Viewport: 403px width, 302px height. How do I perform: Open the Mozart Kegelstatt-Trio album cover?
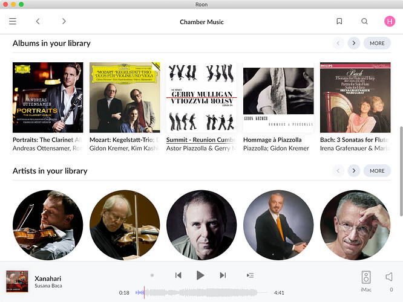[x=125, y=97]
